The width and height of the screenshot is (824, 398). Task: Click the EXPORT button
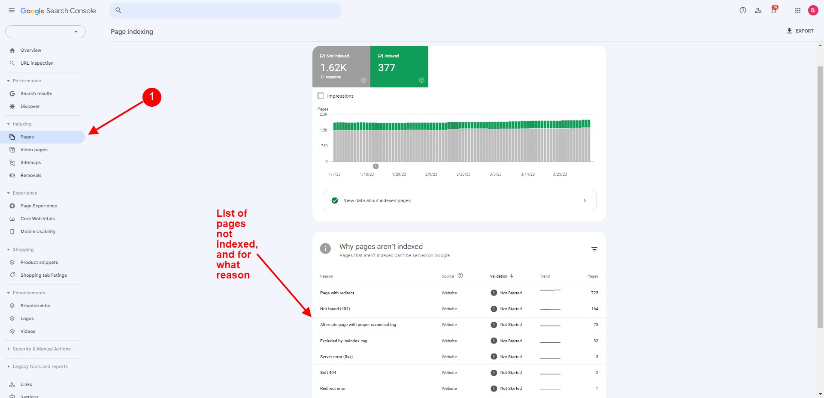tap(800, 31)
